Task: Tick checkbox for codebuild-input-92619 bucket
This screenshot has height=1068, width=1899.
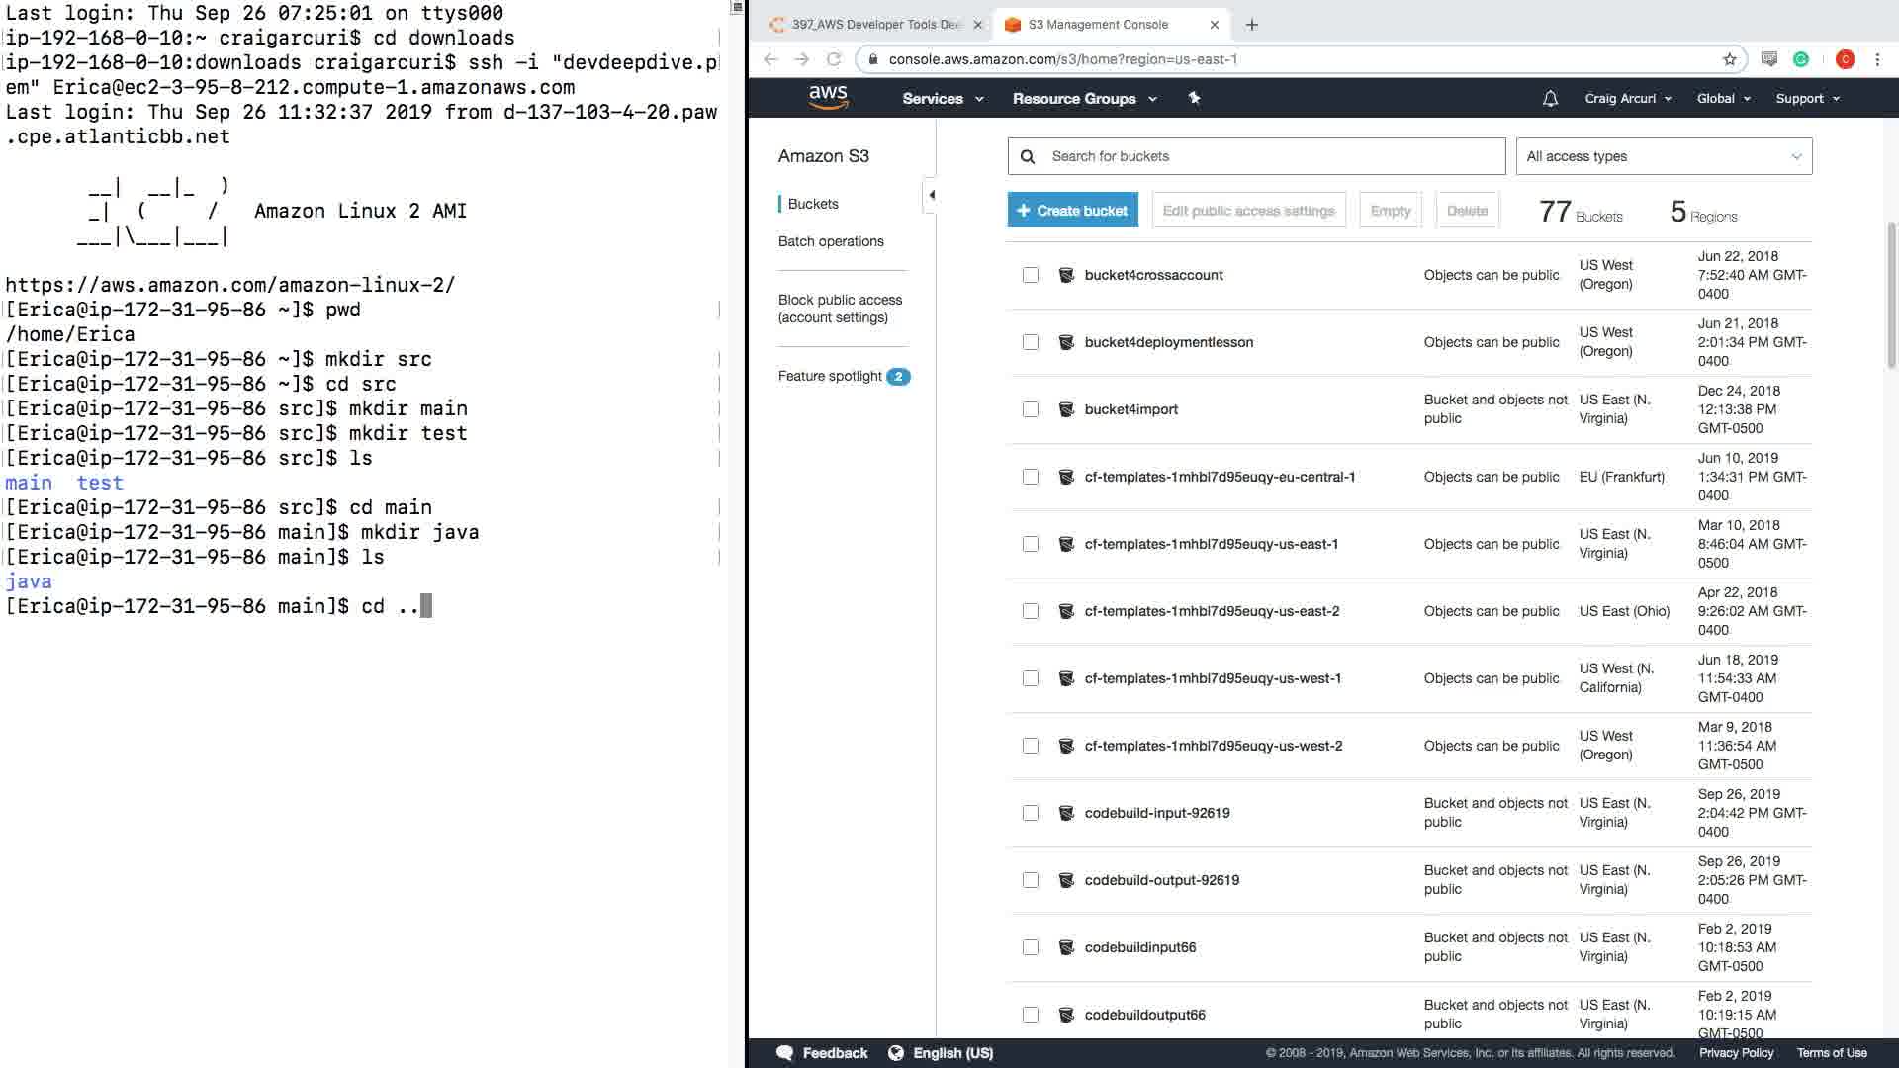Action: [x=1031, y=813]
